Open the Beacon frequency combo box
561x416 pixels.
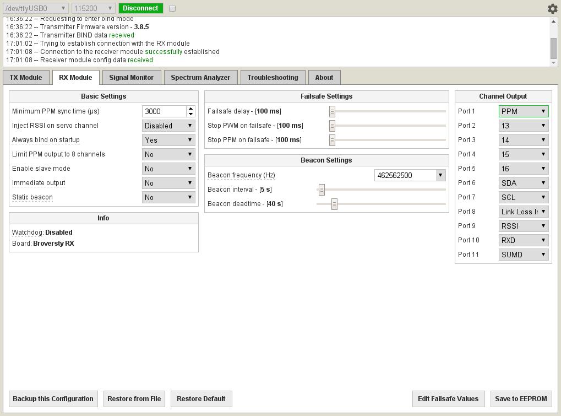(x=410, y=175)
